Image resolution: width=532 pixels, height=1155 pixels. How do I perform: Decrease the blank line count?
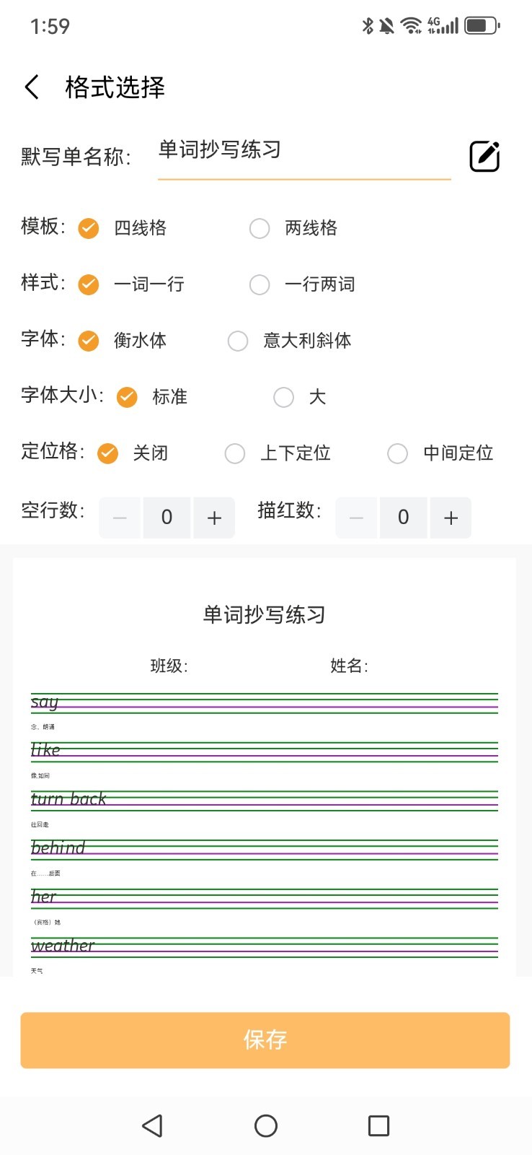[x=120, y=518]
